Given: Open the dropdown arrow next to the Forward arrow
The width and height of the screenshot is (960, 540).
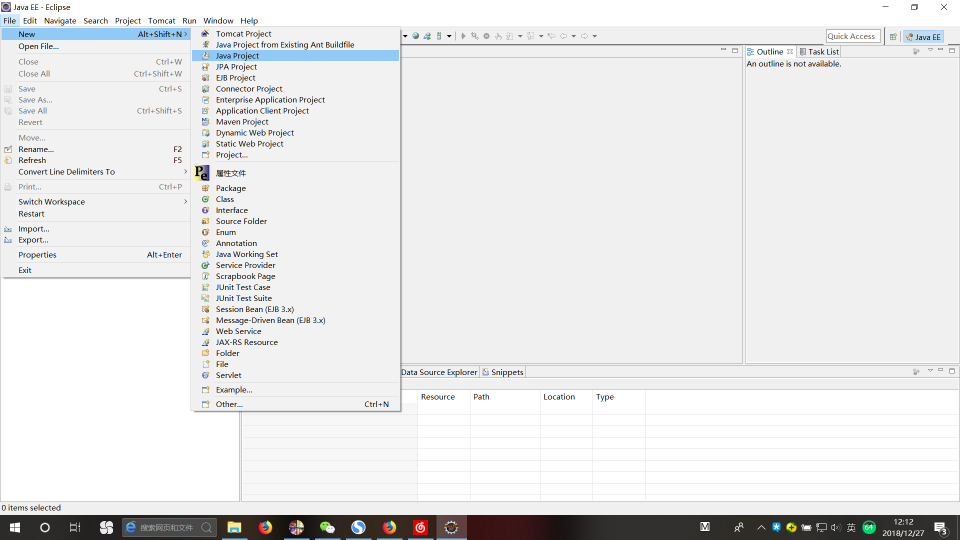Looking at the screenshot, I should point(594,35).
